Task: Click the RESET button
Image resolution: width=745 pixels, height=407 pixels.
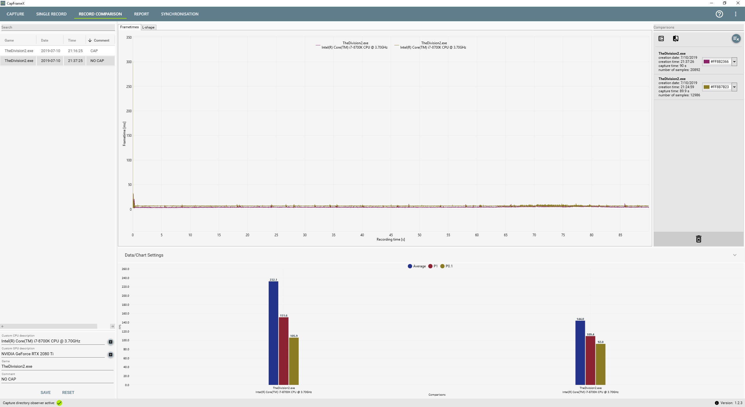Action: (x=68, y=392)
